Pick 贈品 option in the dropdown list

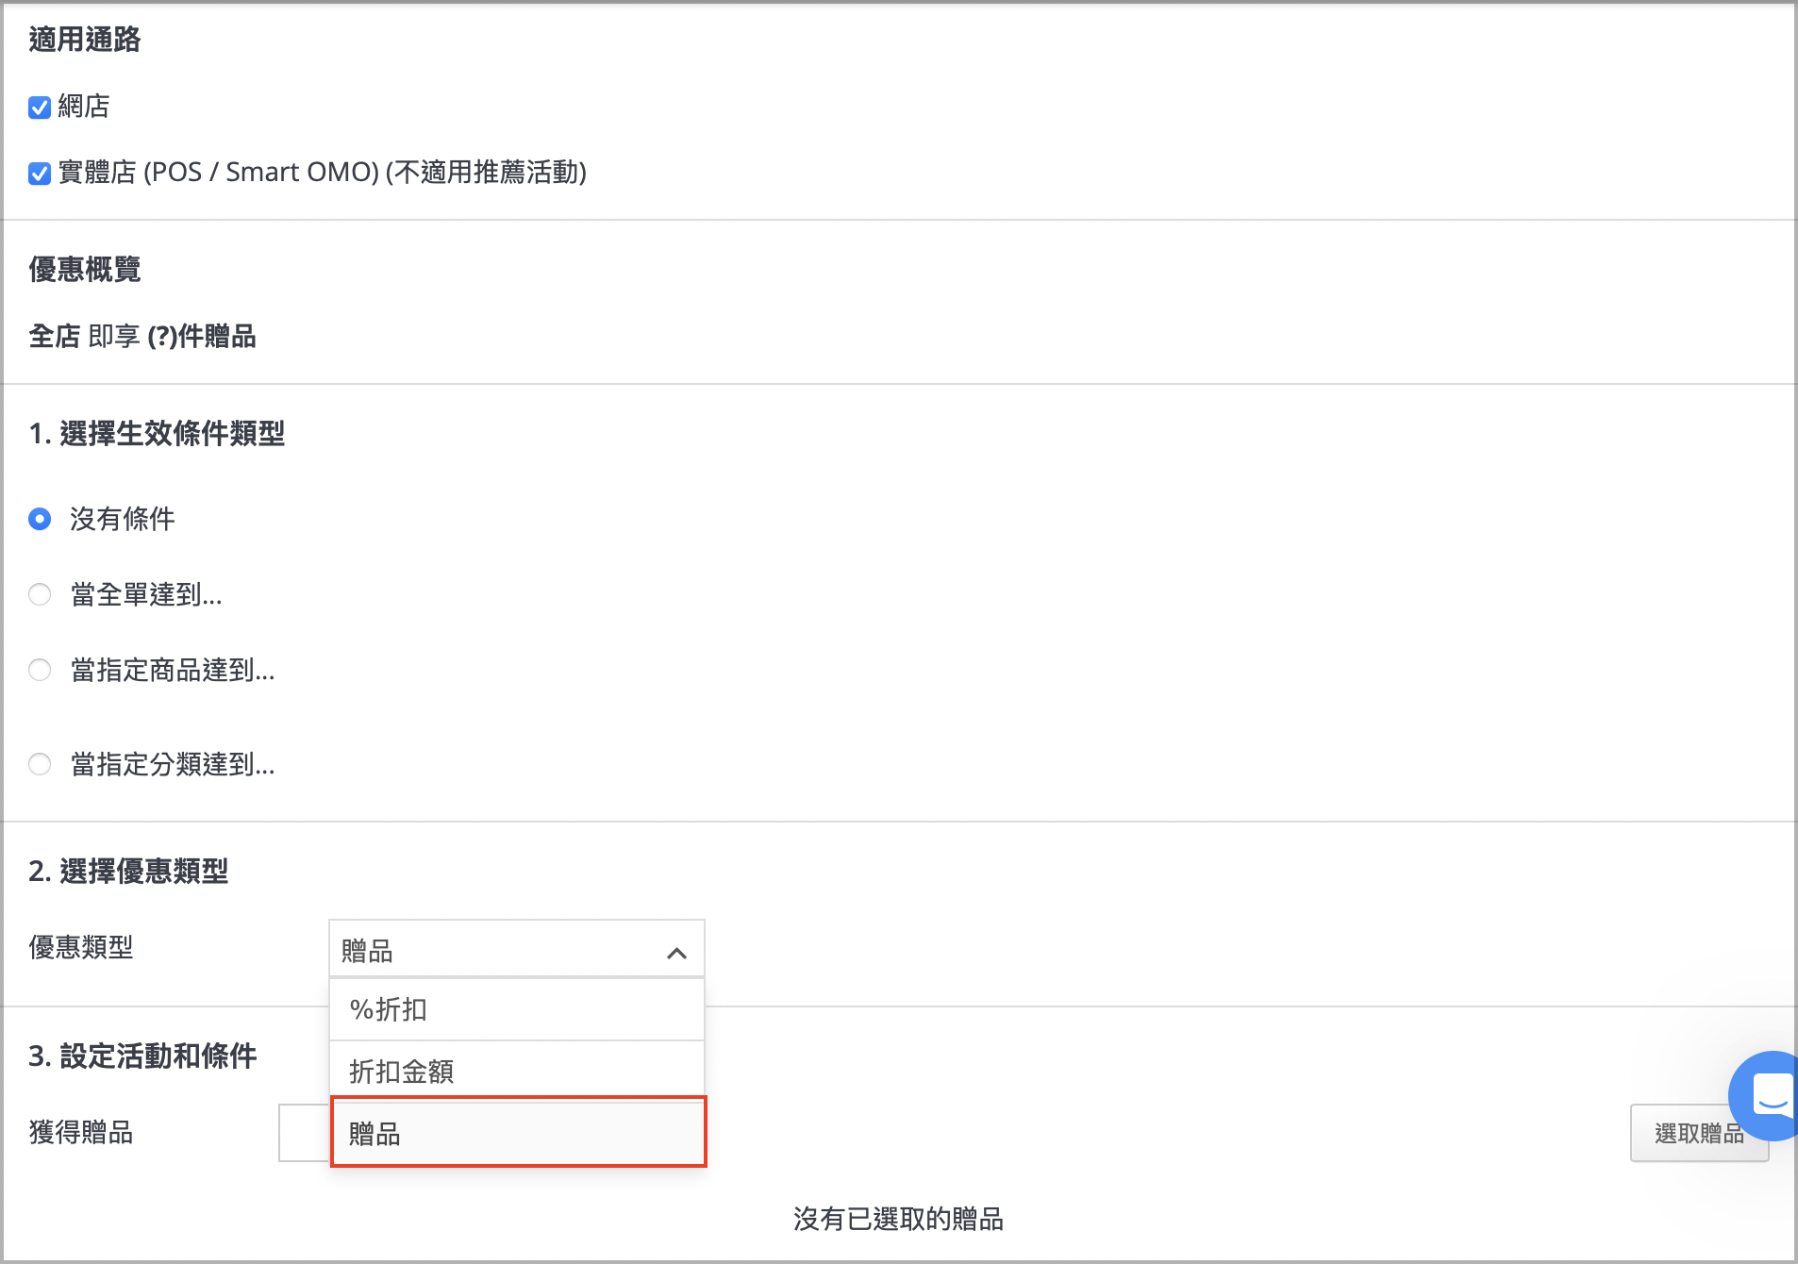(x=518, y=1132)
